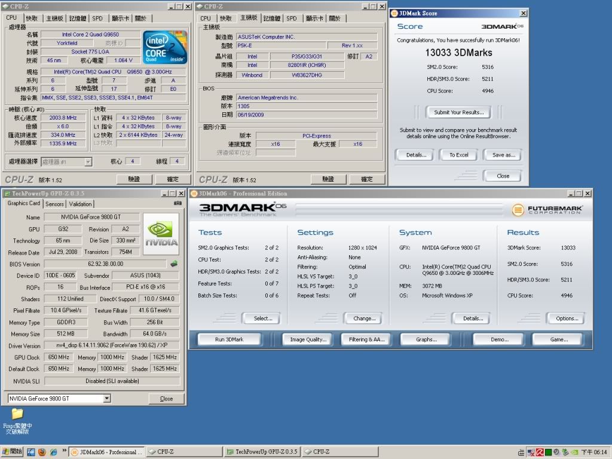Viewport: 612px width, 459px height.
Task: Export results with To Excel button
Action: click(x=459, y=155)
